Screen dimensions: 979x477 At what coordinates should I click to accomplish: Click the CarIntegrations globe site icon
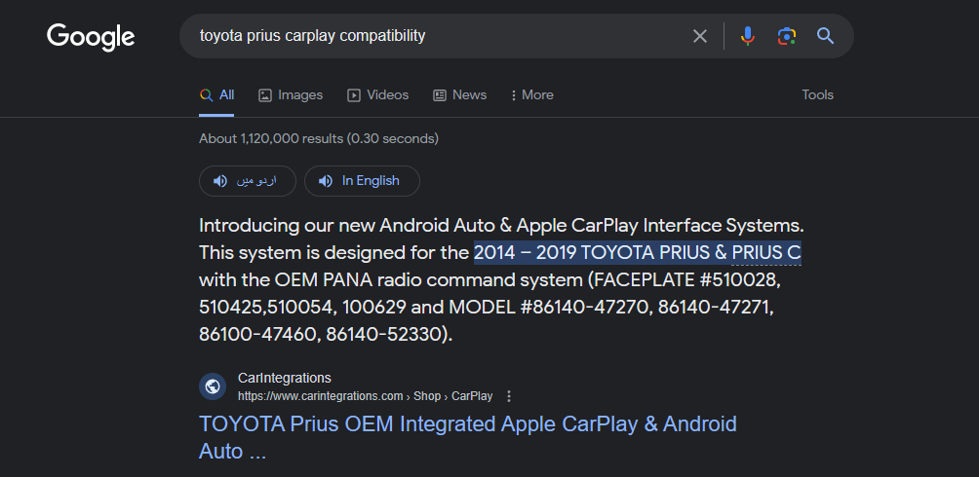point(213,386)
